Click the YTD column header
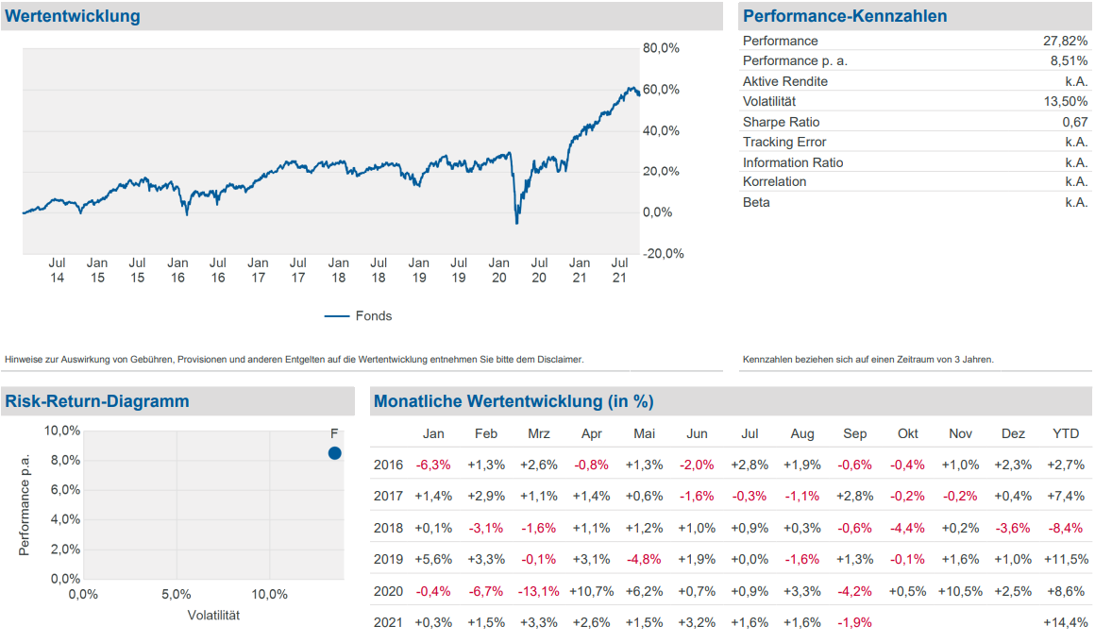This screenshot has width=1095, height=643. [x=1066, y=434]
